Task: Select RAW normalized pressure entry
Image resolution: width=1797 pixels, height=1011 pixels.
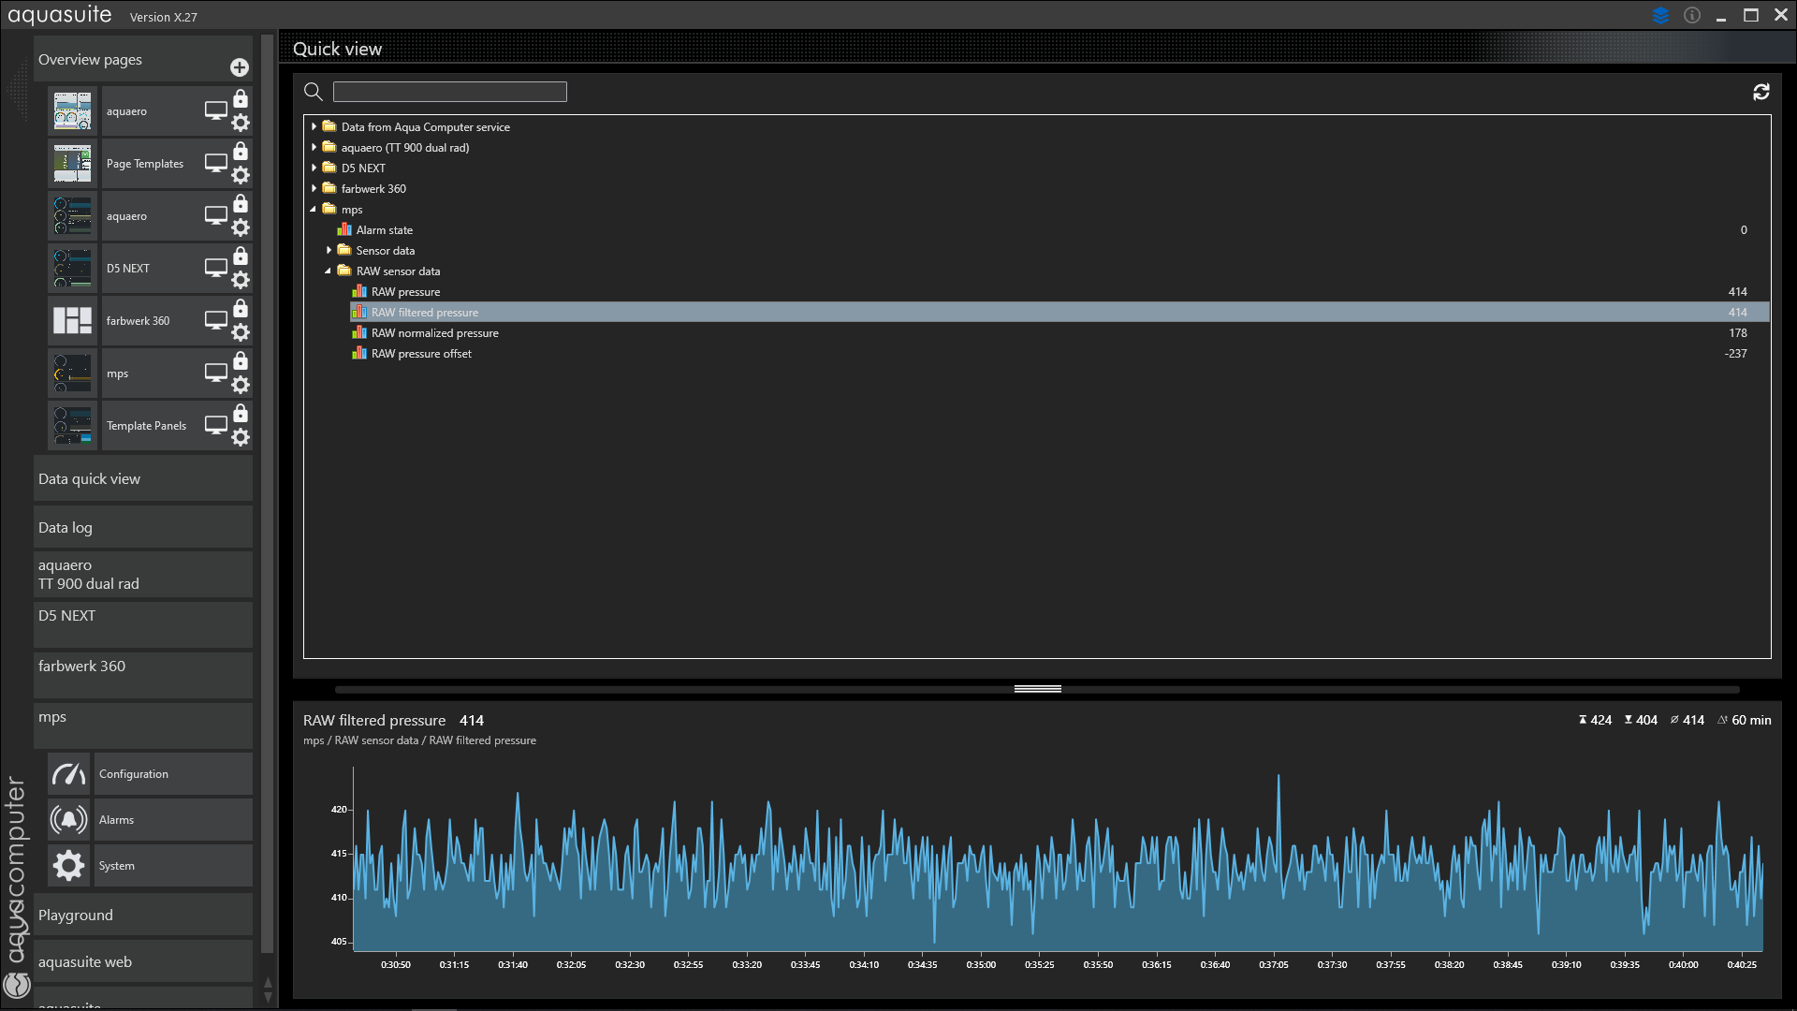Action: 434,333
